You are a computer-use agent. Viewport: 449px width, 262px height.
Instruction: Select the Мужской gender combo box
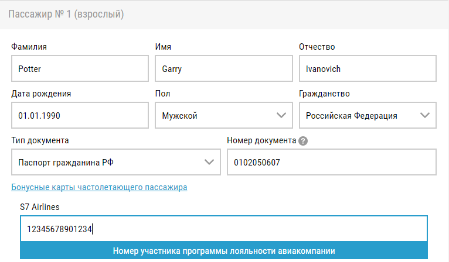pos(224,115)
